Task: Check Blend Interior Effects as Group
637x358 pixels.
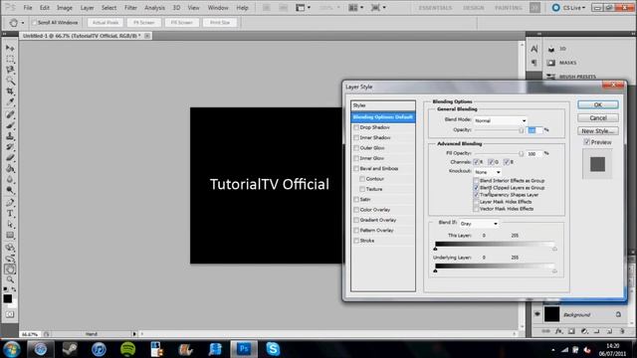Action: coord(476,181)
